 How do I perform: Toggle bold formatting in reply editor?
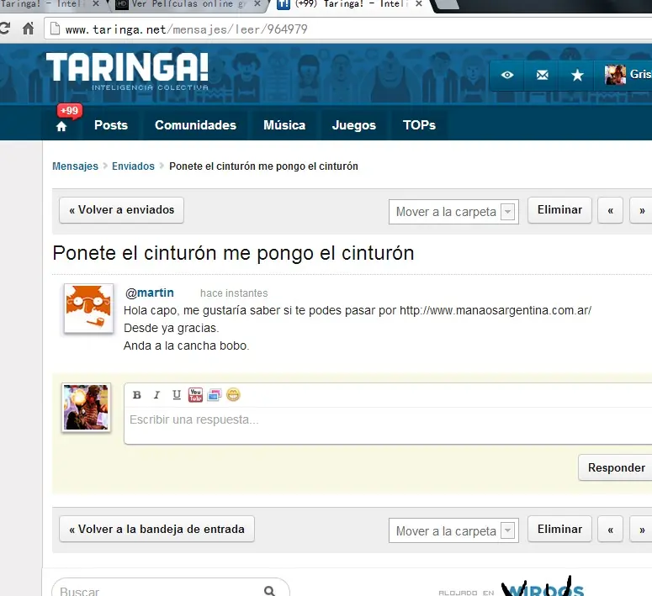[137, 395]
